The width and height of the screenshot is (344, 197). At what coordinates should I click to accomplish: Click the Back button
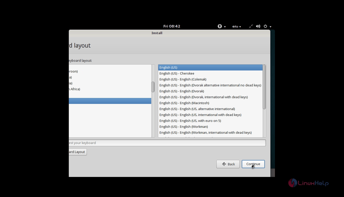[228, 164]
